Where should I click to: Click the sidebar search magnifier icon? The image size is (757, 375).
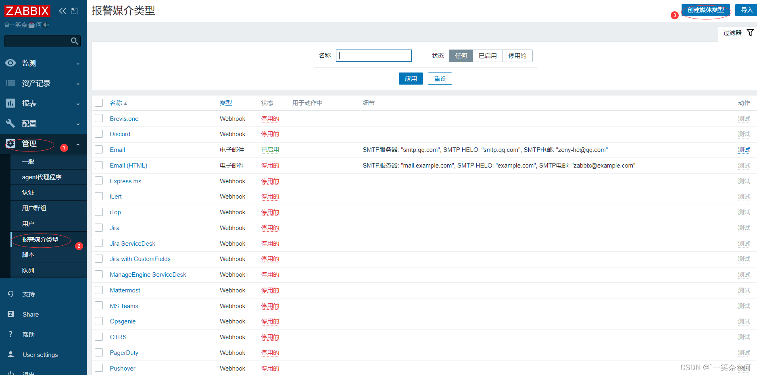coord(74,41)
